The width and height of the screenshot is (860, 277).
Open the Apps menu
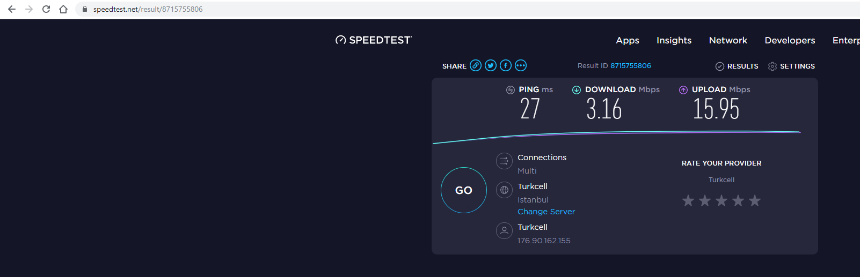click(628, 41)
